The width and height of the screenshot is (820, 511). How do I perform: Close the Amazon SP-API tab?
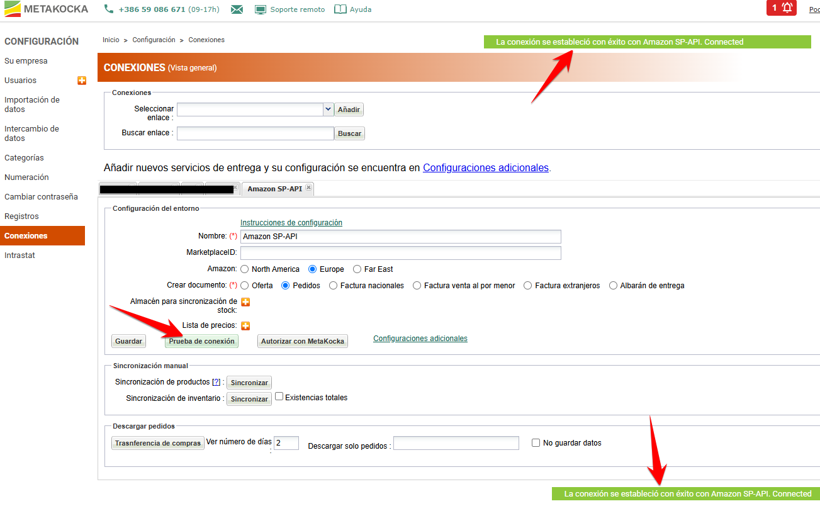click(x=308, y=188)
